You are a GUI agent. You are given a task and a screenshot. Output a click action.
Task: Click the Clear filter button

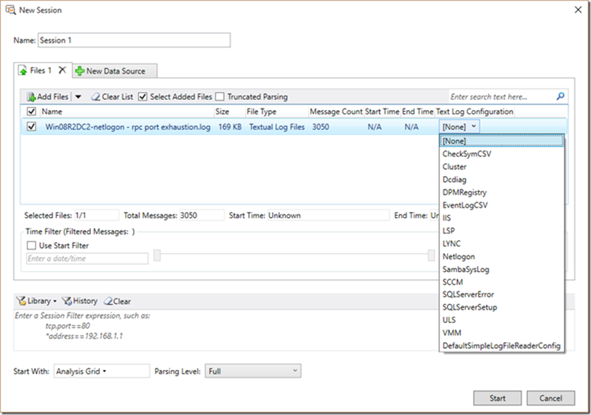tap(117, 301)
